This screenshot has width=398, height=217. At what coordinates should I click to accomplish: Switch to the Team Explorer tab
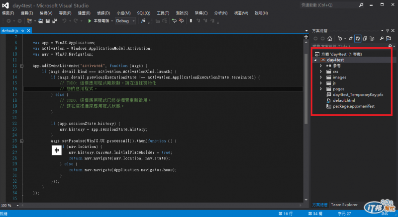[344, 205]
